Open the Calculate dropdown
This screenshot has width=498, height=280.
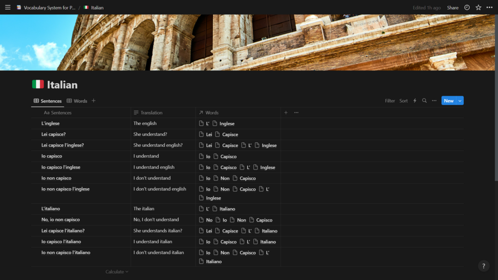click(117, 272)
